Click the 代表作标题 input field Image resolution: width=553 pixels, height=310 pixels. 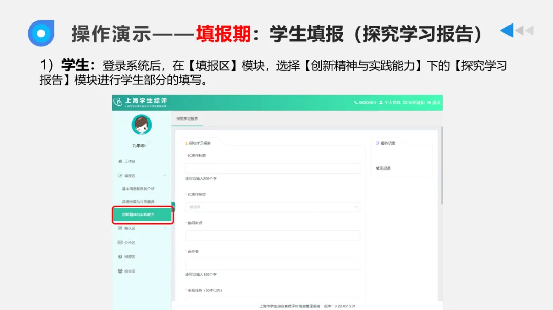pos(272,168)
